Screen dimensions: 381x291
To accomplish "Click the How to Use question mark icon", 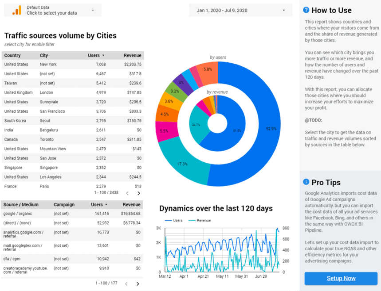I will point(306,10).
